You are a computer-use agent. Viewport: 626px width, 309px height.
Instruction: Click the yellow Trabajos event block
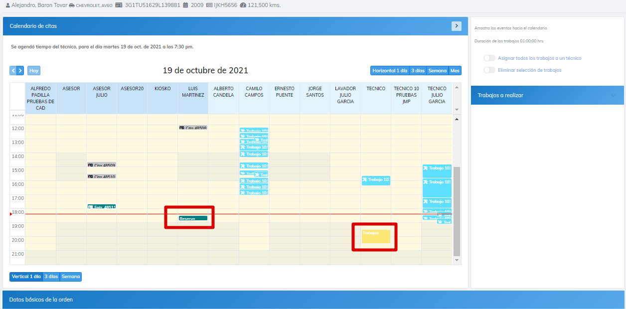click(376, 236)
